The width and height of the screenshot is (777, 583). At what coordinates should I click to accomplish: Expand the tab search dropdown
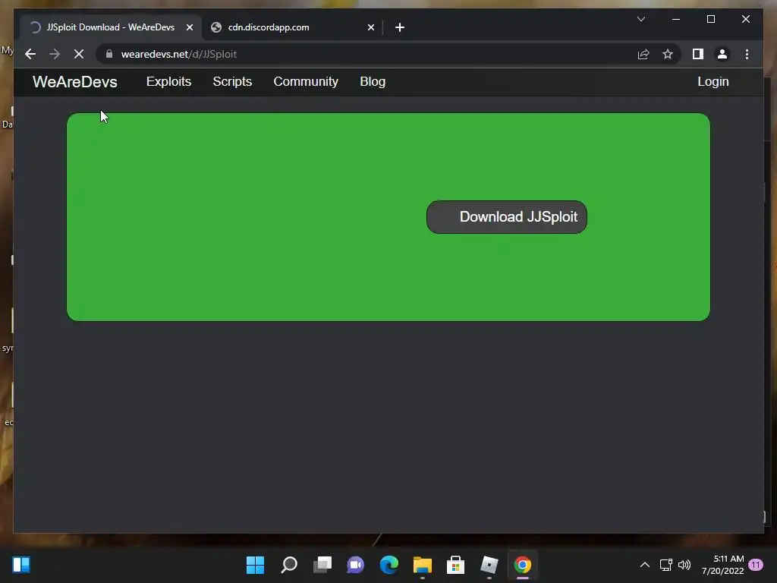641,19
